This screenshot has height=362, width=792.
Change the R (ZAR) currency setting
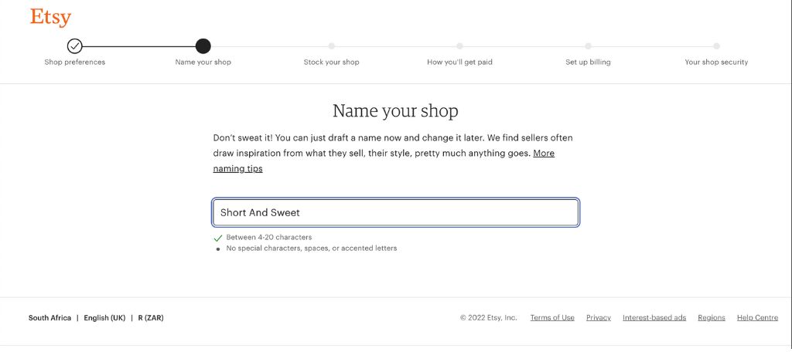tap(151, 318)
